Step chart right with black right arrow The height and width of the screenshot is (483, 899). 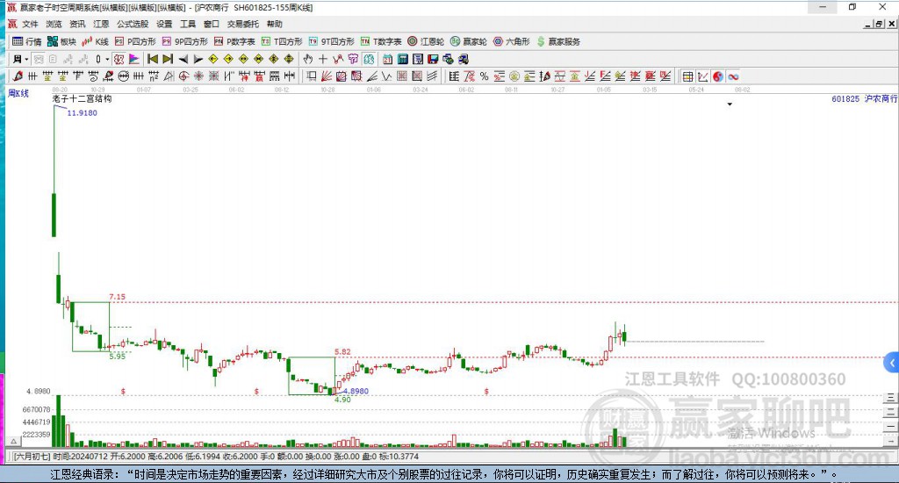pyautogui.click(x=198, y=59)
